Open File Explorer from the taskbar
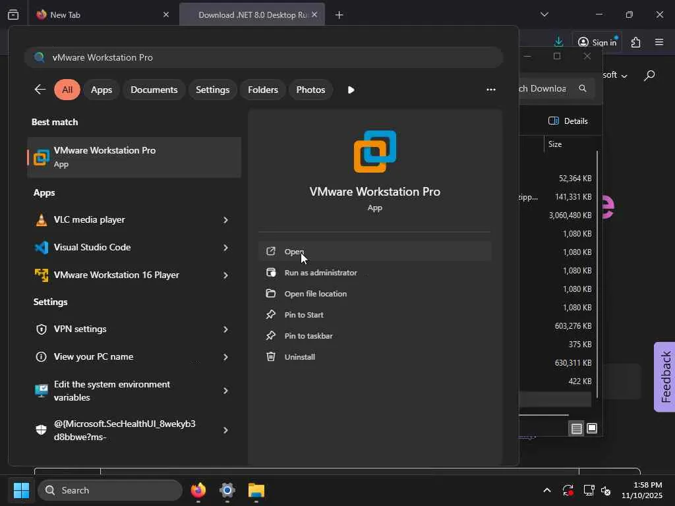This screenshot has width=675, height=506. pyautogui.click(x=256, y=490)
